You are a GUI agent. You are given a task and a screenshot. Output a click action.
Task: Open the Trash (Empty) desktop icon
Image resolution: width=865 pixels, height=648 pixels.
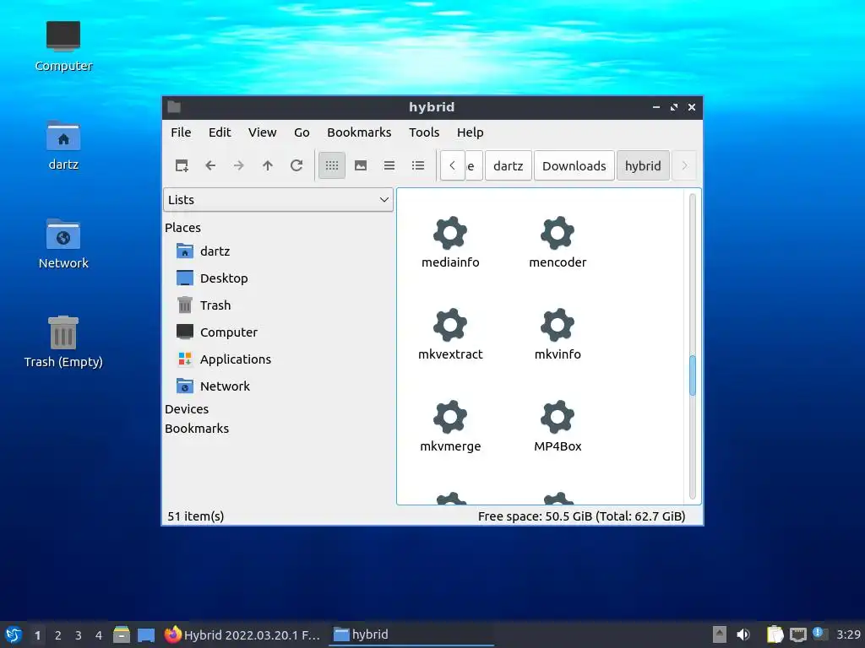point(63,342)
